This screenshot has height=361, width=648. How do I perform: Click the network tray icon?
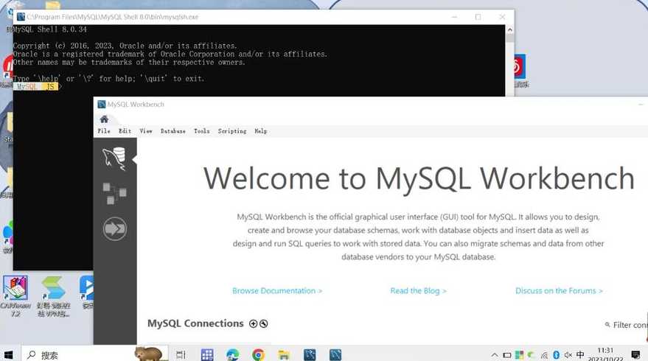(544, 355)
